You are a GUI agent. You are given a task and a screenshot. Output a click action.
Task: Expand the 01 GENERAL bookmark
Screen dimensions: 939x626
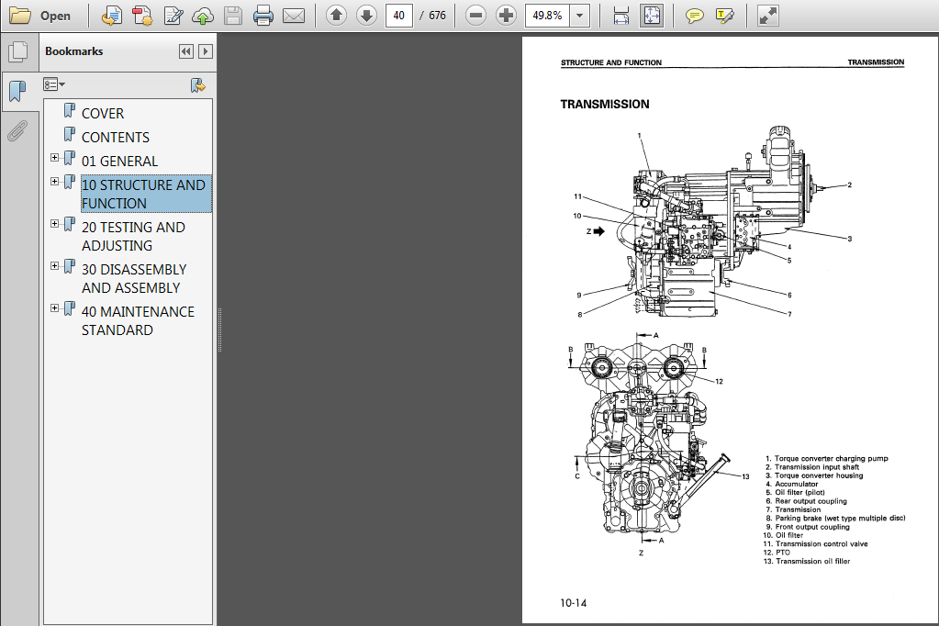[55, 158]
